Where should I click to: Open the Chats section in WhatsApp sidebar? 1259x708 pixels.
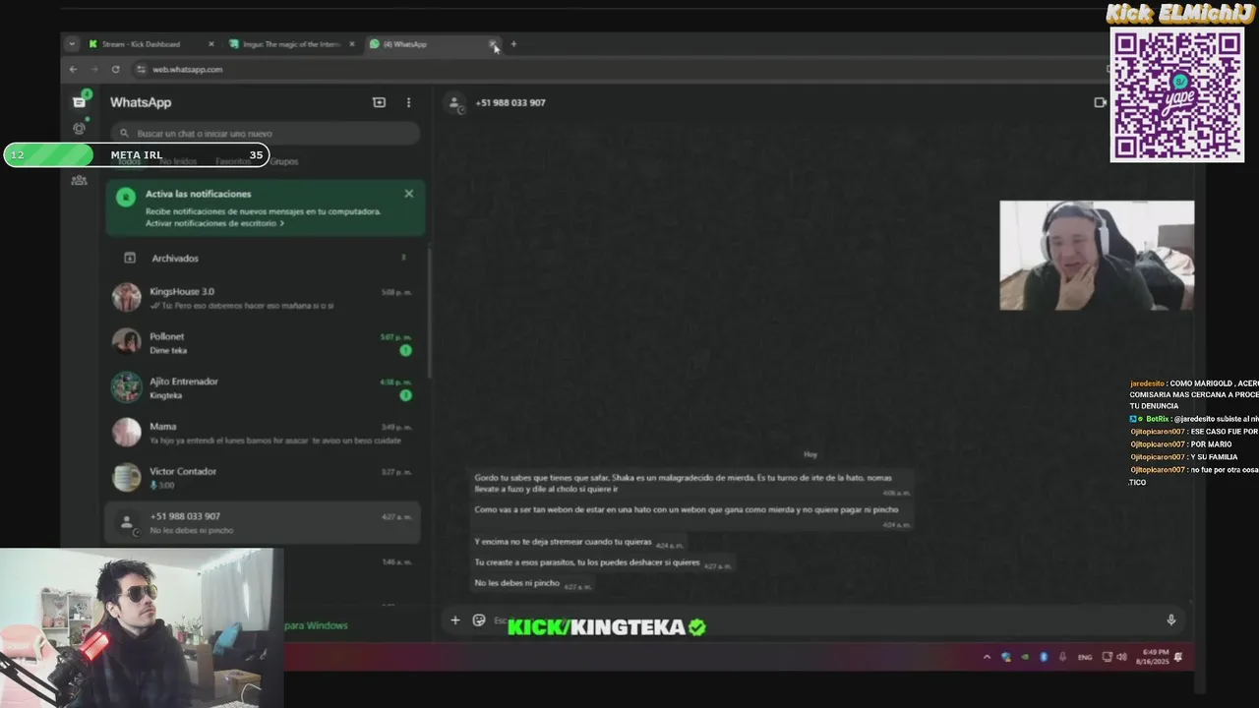point(79,102)
